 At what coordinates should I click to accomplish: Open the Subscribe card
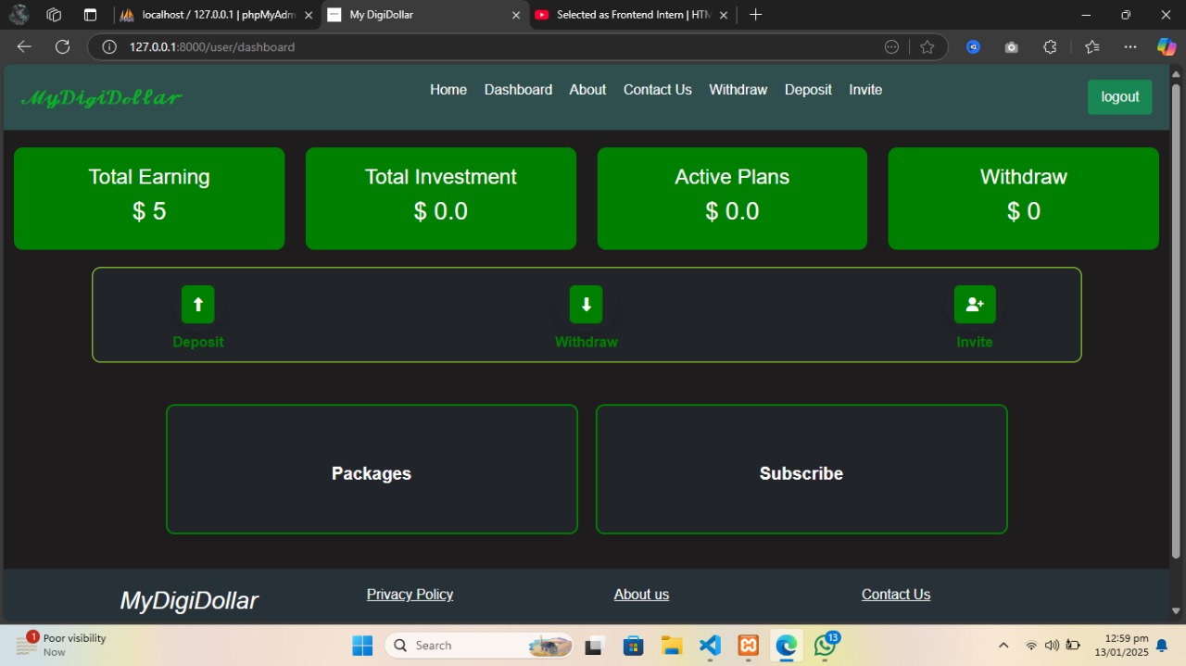(x=801, y=469)
